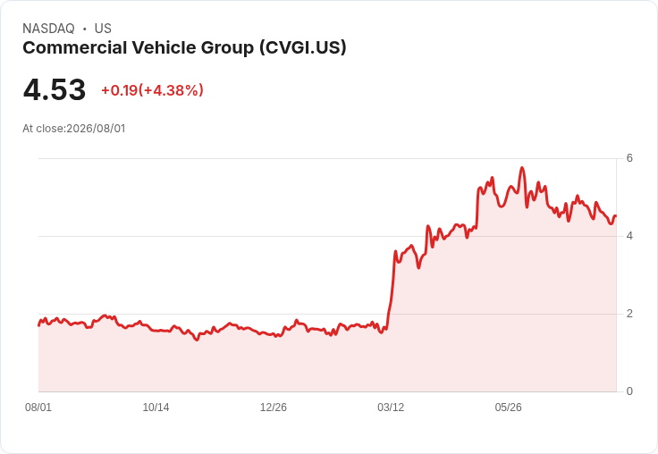Screen dimensions: 658x454
Task: Click the 4.53 current price
Action: point(55,89)
